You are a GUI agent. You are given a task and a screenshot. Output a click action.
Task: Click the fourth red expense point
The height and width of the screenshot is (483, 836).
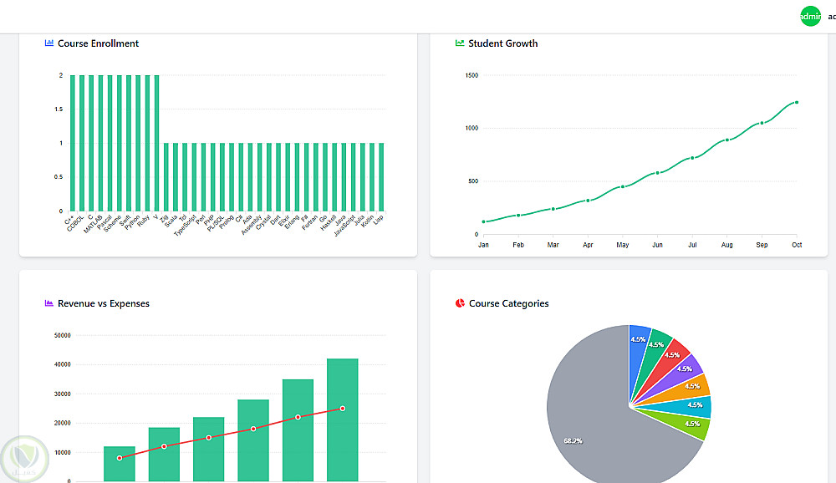click(253, 429)
